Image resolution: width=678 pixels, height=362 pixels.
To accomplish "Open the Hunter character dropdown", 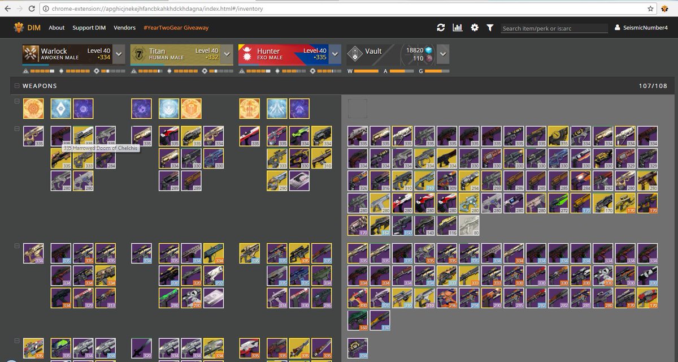I will (335, 55).
